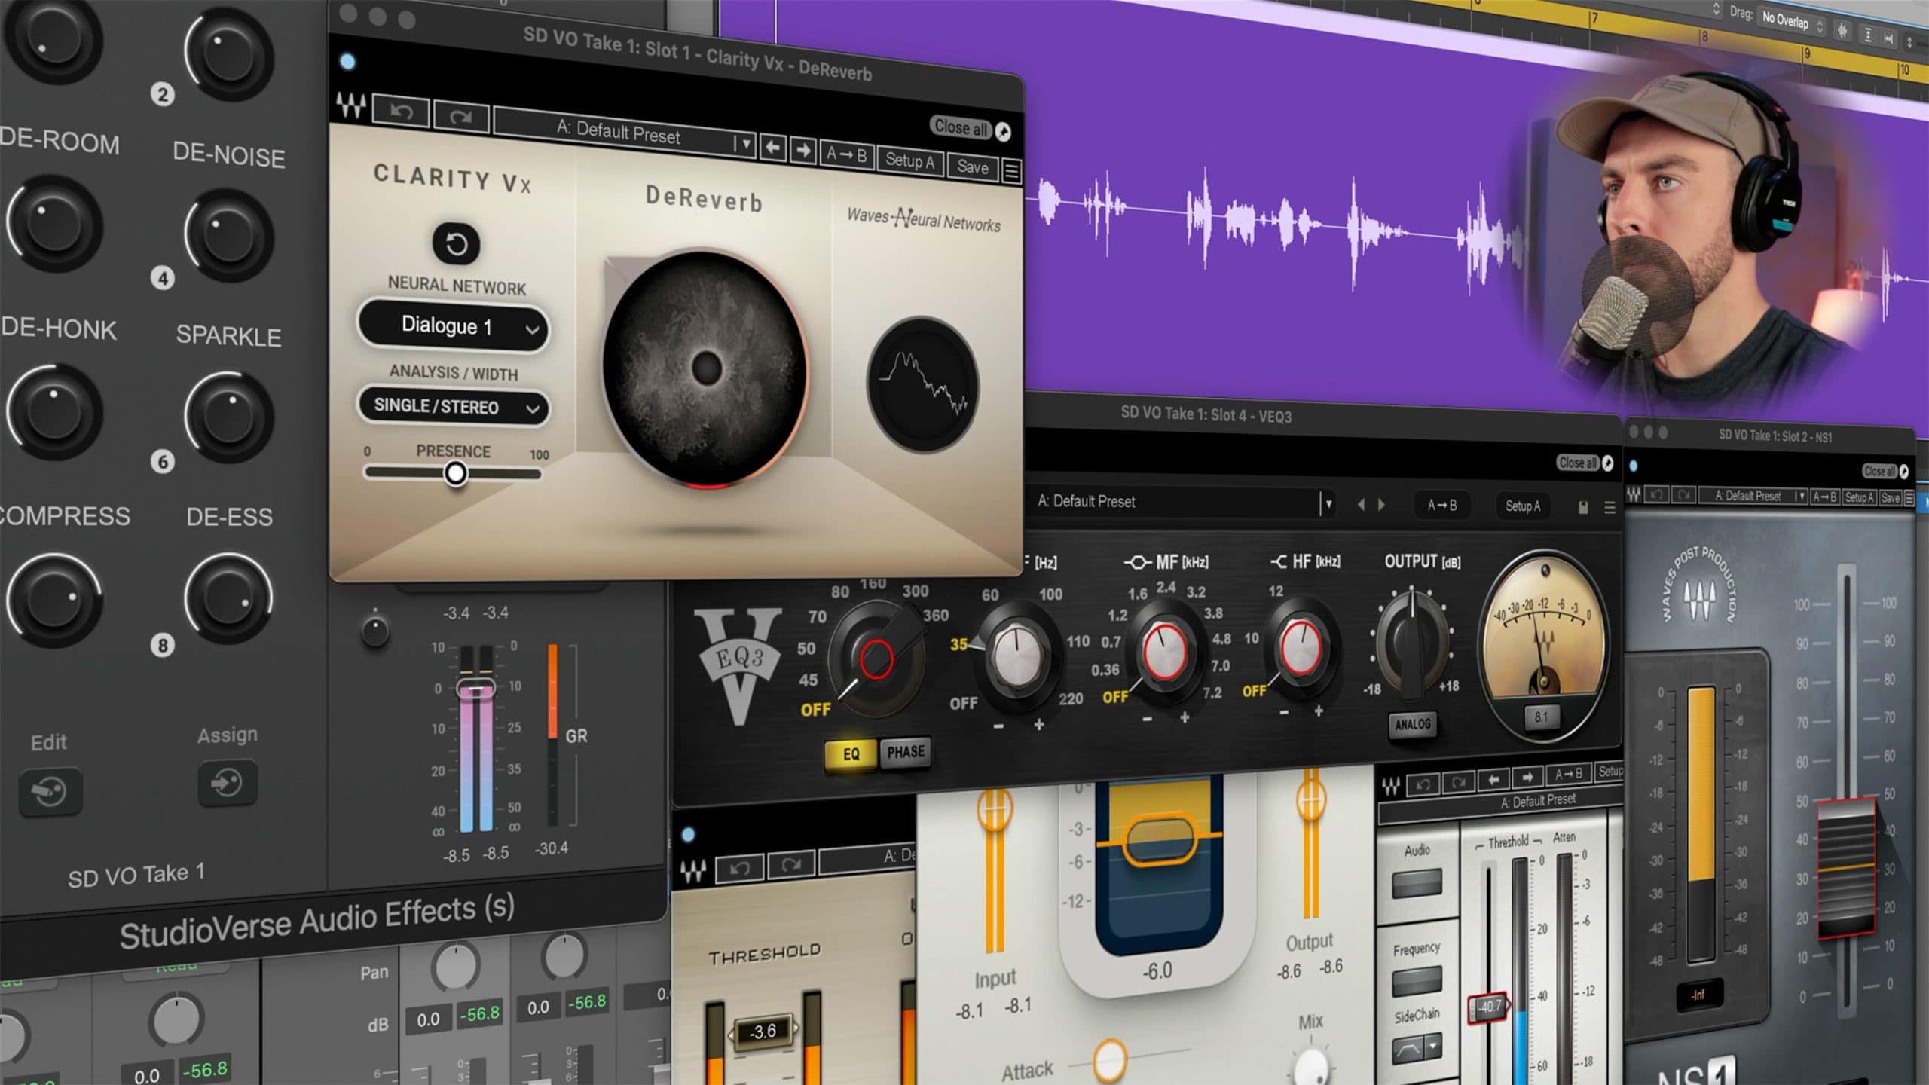
Task: Enable the EQ toggle on the VEQ3
Action: 850,752
